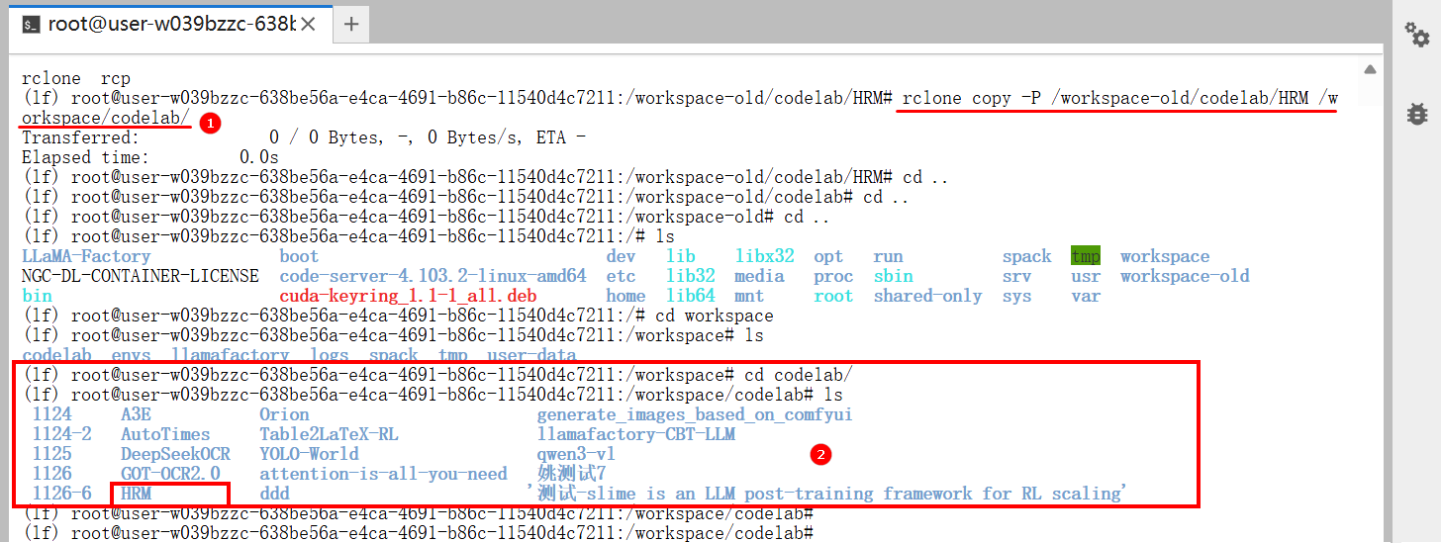Image resolution: width=1442 pixels, height=543 pixels.
Task: Click the terminal icon on the tab
Action: [x=32, y=24]
